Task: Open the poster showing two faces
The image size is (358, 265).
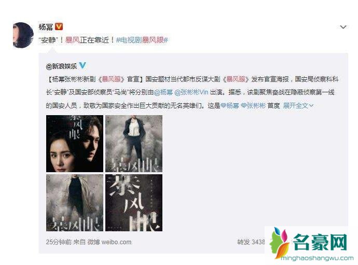Action: click(x=75, y=144)
